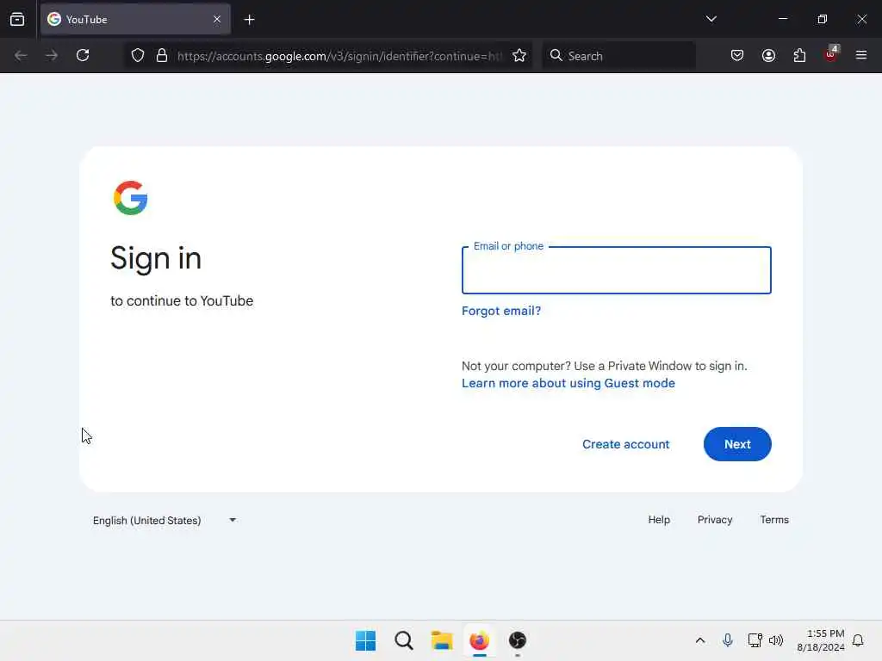This screenshot has width=882, height=661.
Task: Open the Firefox account icon
Action: click(x=768, y=56)
